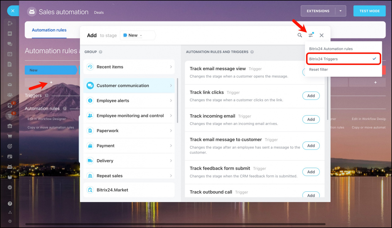Open the stage selector showing New
The height and width of the screenshot is (228, 392).
pyautogui.click(x=138, y=35)
